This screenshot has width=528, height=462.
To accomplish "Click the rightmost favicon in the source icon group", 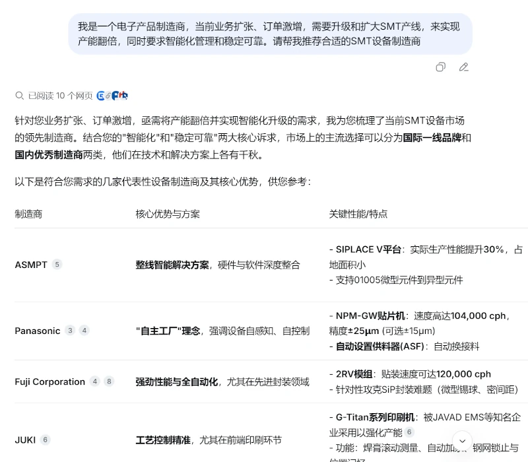I will [126, 96].
